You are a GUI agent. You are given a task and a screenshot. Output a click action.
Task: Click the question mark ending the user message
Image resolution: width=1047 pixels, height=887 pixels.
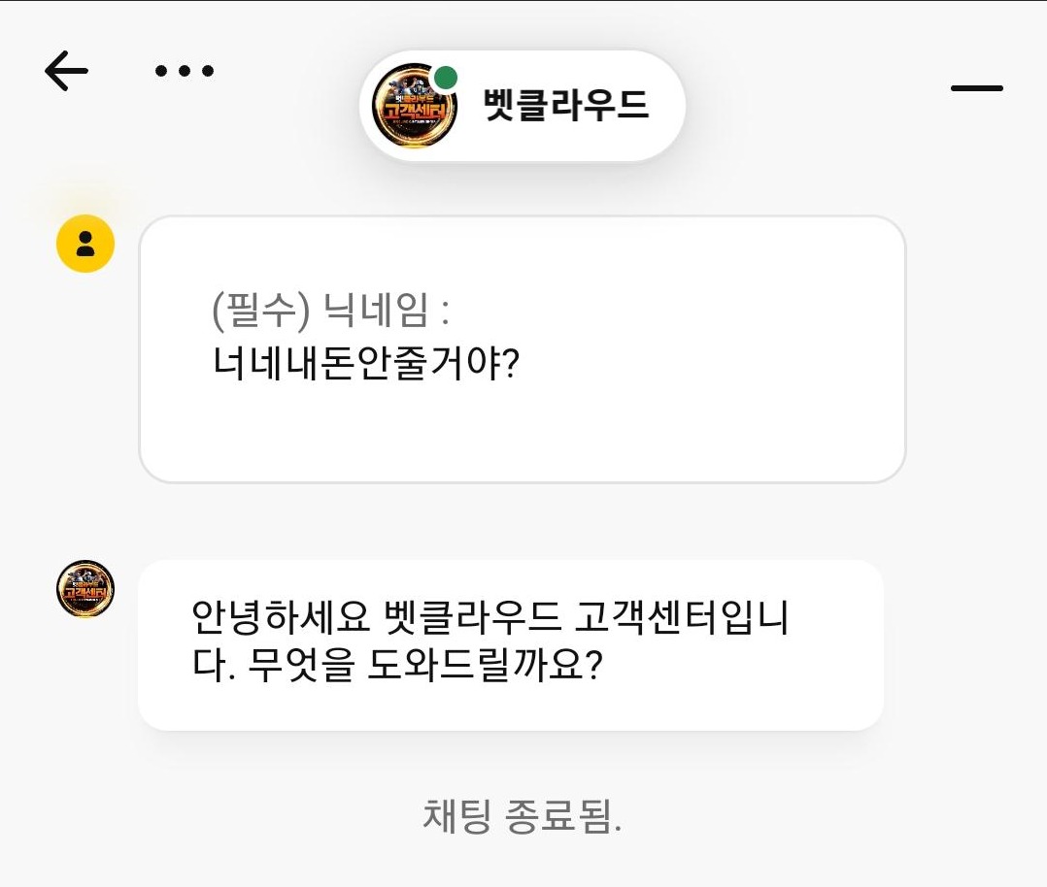(x=512, y=364)
